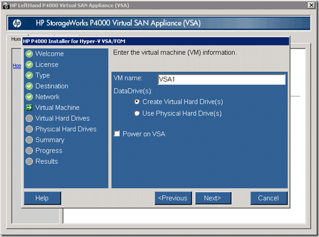The width and height of the screenshot is (319, 237).
Task: Click the Network step label
Action: [48, 97]
